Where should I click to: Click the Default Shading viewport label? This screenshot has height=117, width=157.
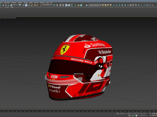[x=12, y=18]
